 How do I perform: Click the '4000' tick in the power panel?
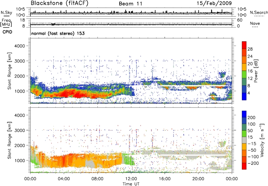(x=20, y=46)
